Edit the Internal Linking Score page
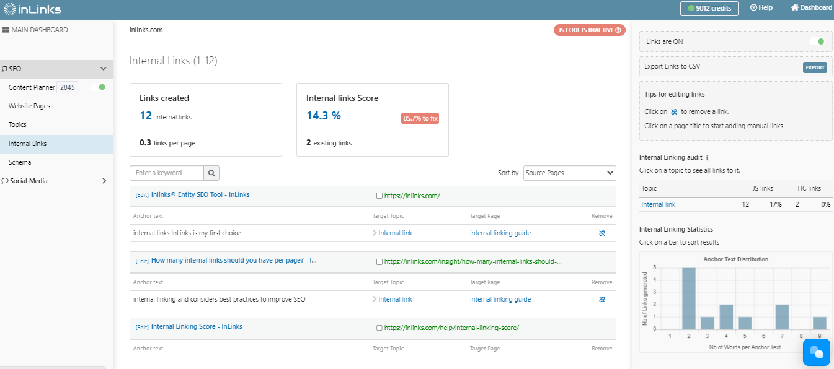834x369 pixels. tap(142, 327)
